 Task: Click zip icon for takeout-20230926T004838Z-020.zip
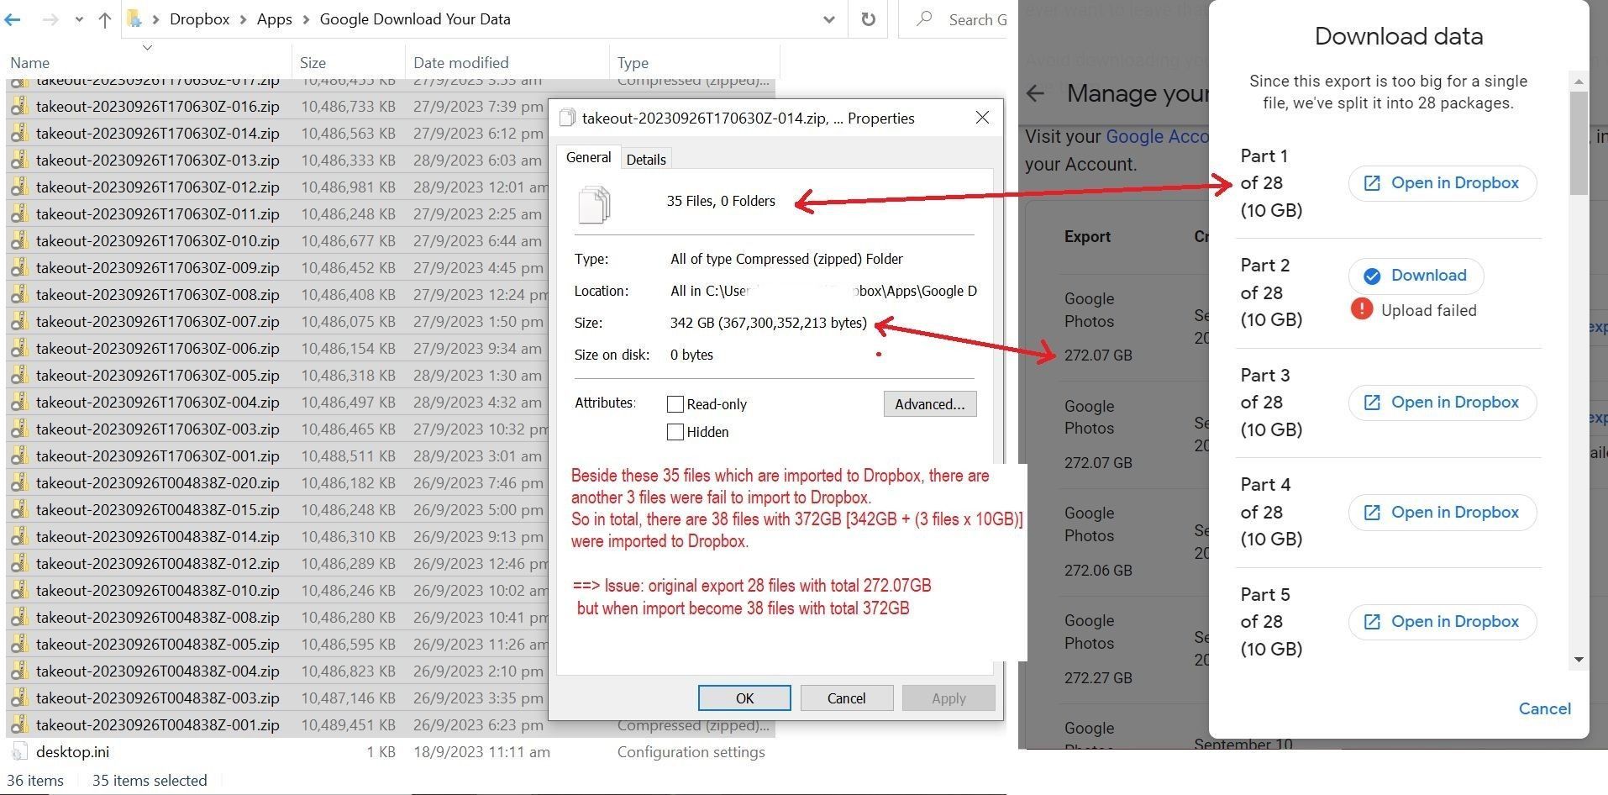click(x=19, y=483)
